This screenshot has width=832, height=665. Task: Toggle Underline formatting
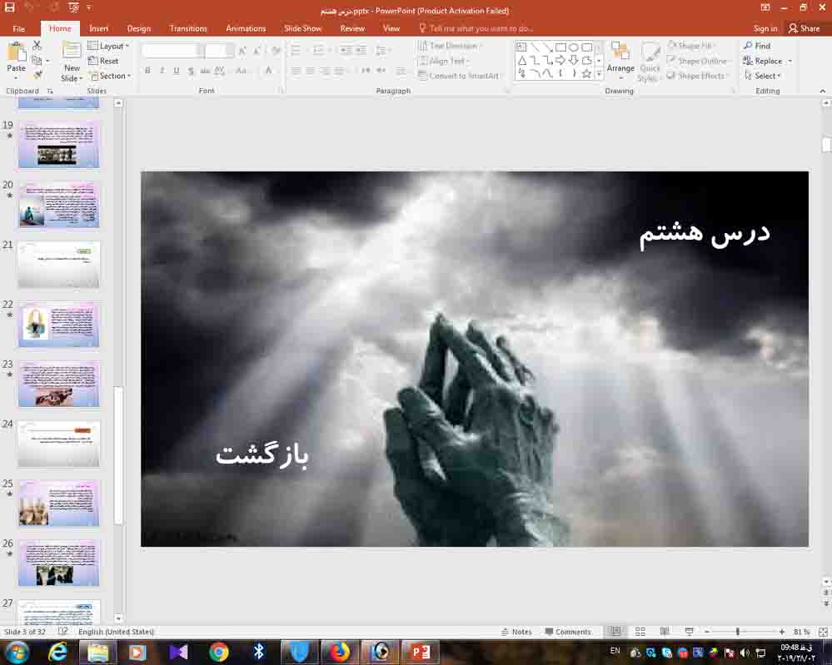[177, 71]
